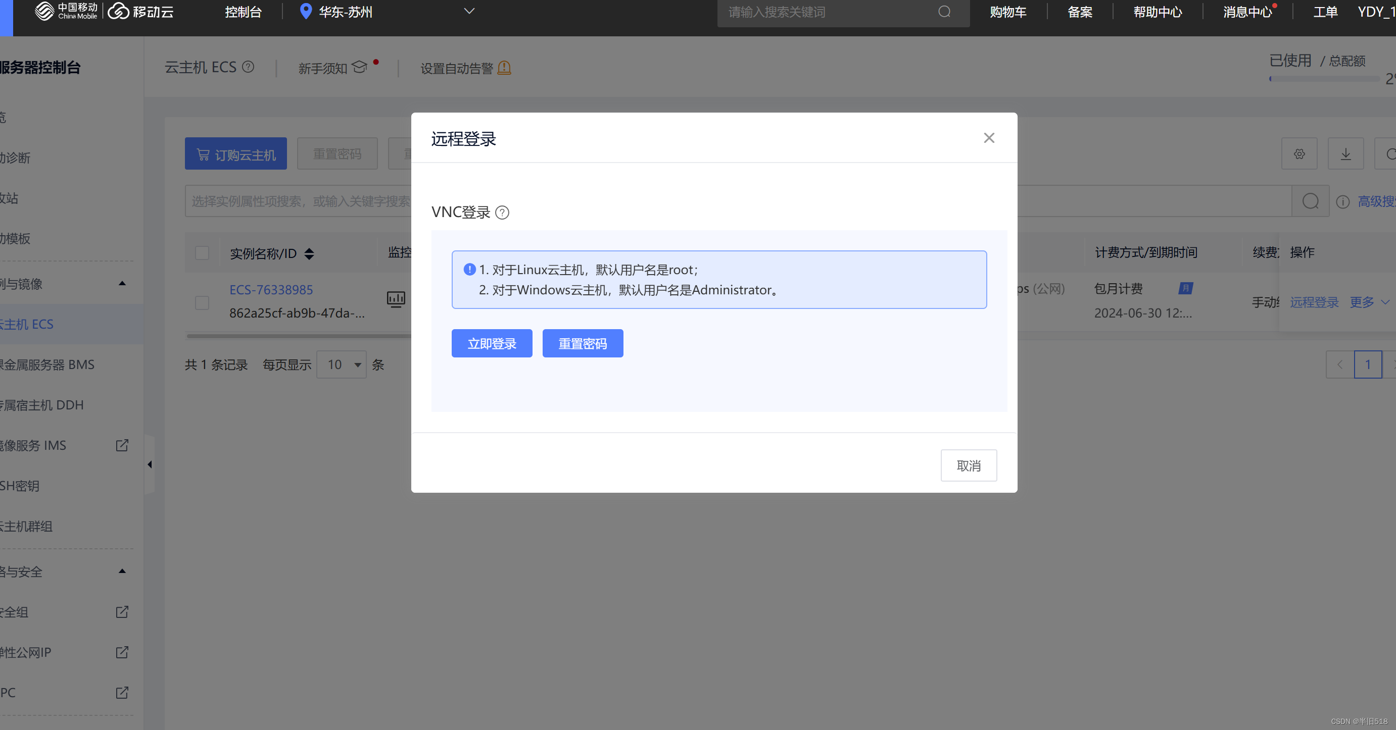Click the 设置自动告警 warning bell icon
The width and height of the screenshot is (1396, 730).
click(x=505, y=68)
